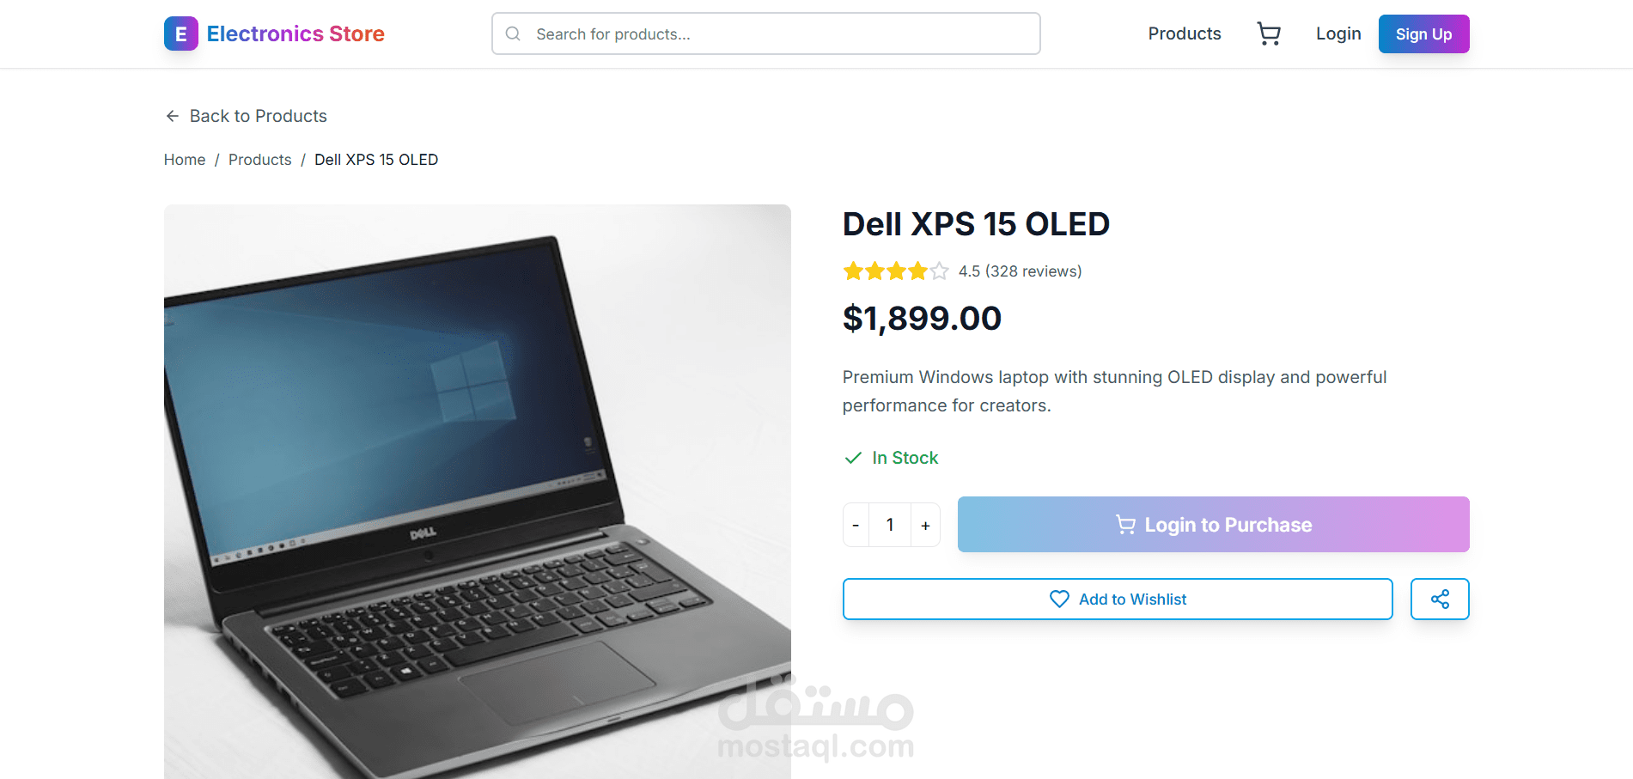Go to Home in the breadcrumb
Viewport: 1633px width, 779px height.
pyautogui.click(x=185, y=160)
